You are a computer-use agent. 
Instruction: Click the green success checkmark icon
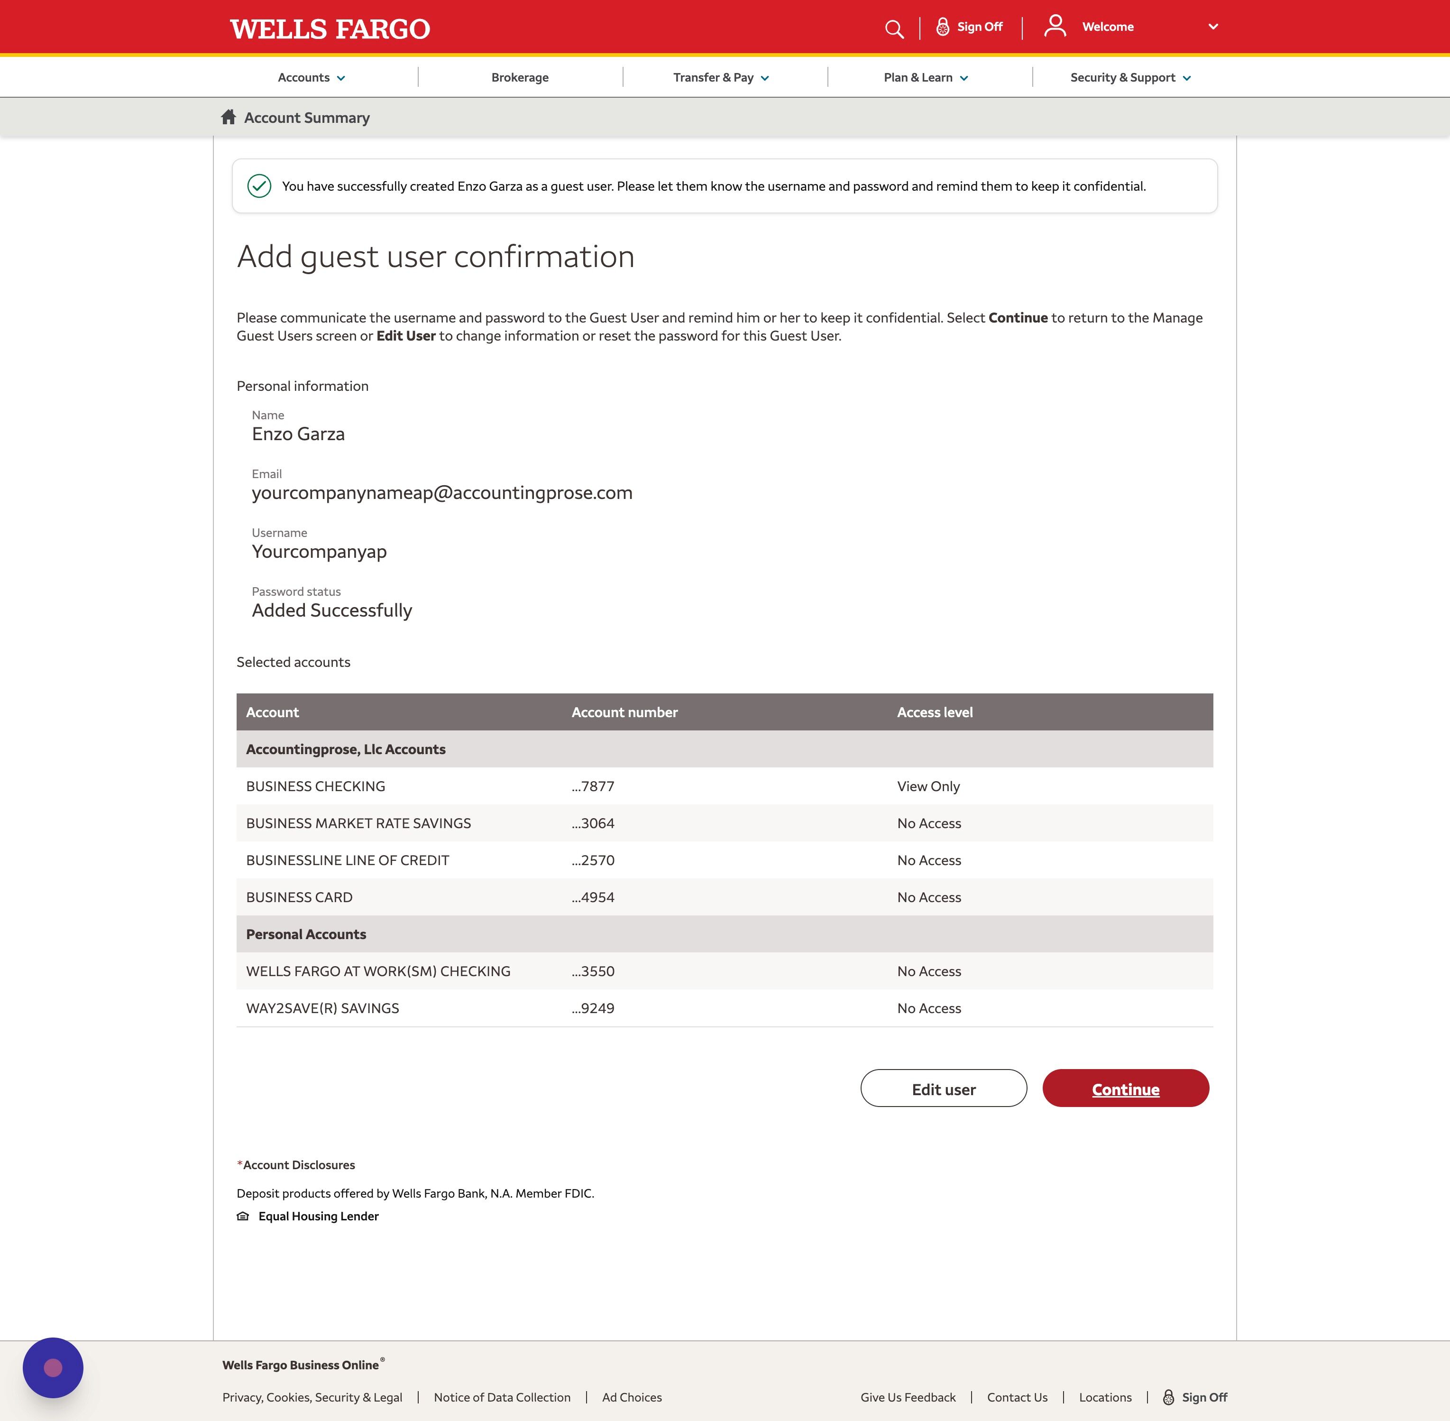pyautogui.click(x=260, y=186)
